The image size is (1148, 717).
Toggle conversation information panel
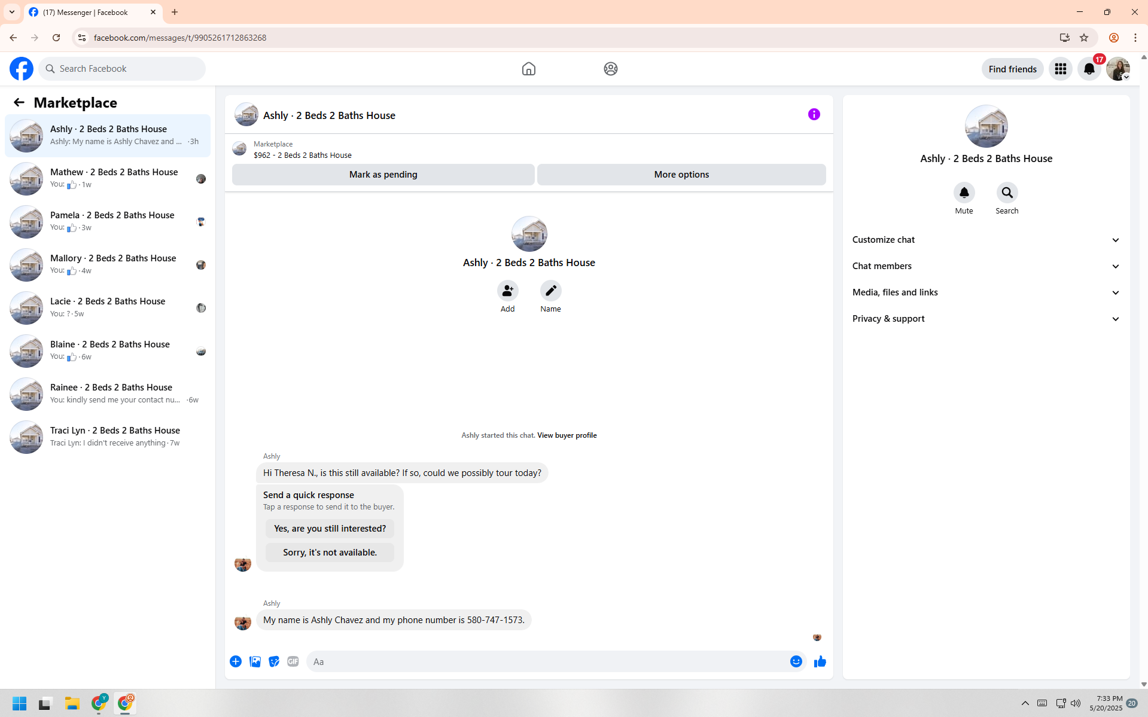coord(814,114)
